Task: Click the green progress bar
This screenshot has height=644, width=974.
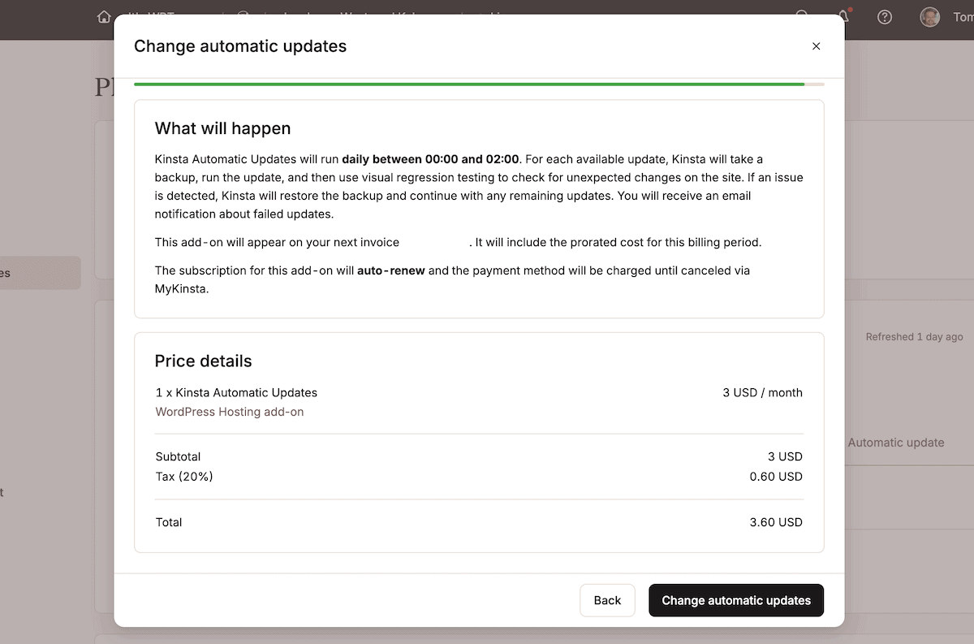Action: pyautogui.click(x=469, y=84)
